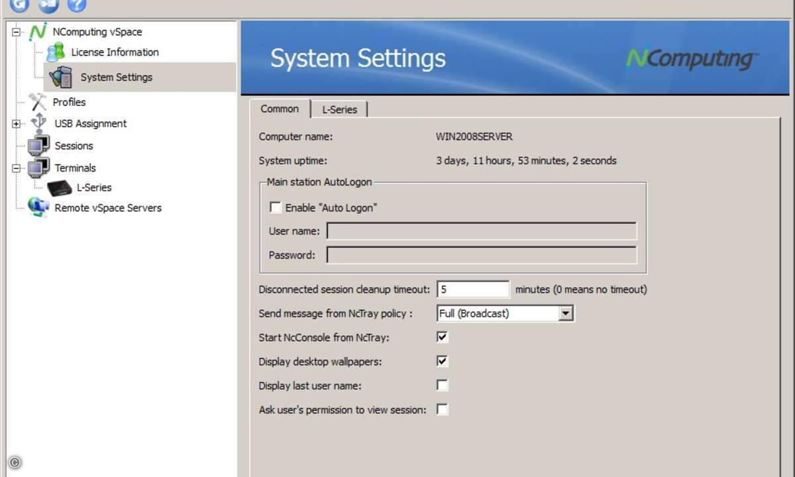Viewport: 795px width, 477px height.
Task: Click the License Information people icon
Action: pyautogui.click(x=56, y=52)
